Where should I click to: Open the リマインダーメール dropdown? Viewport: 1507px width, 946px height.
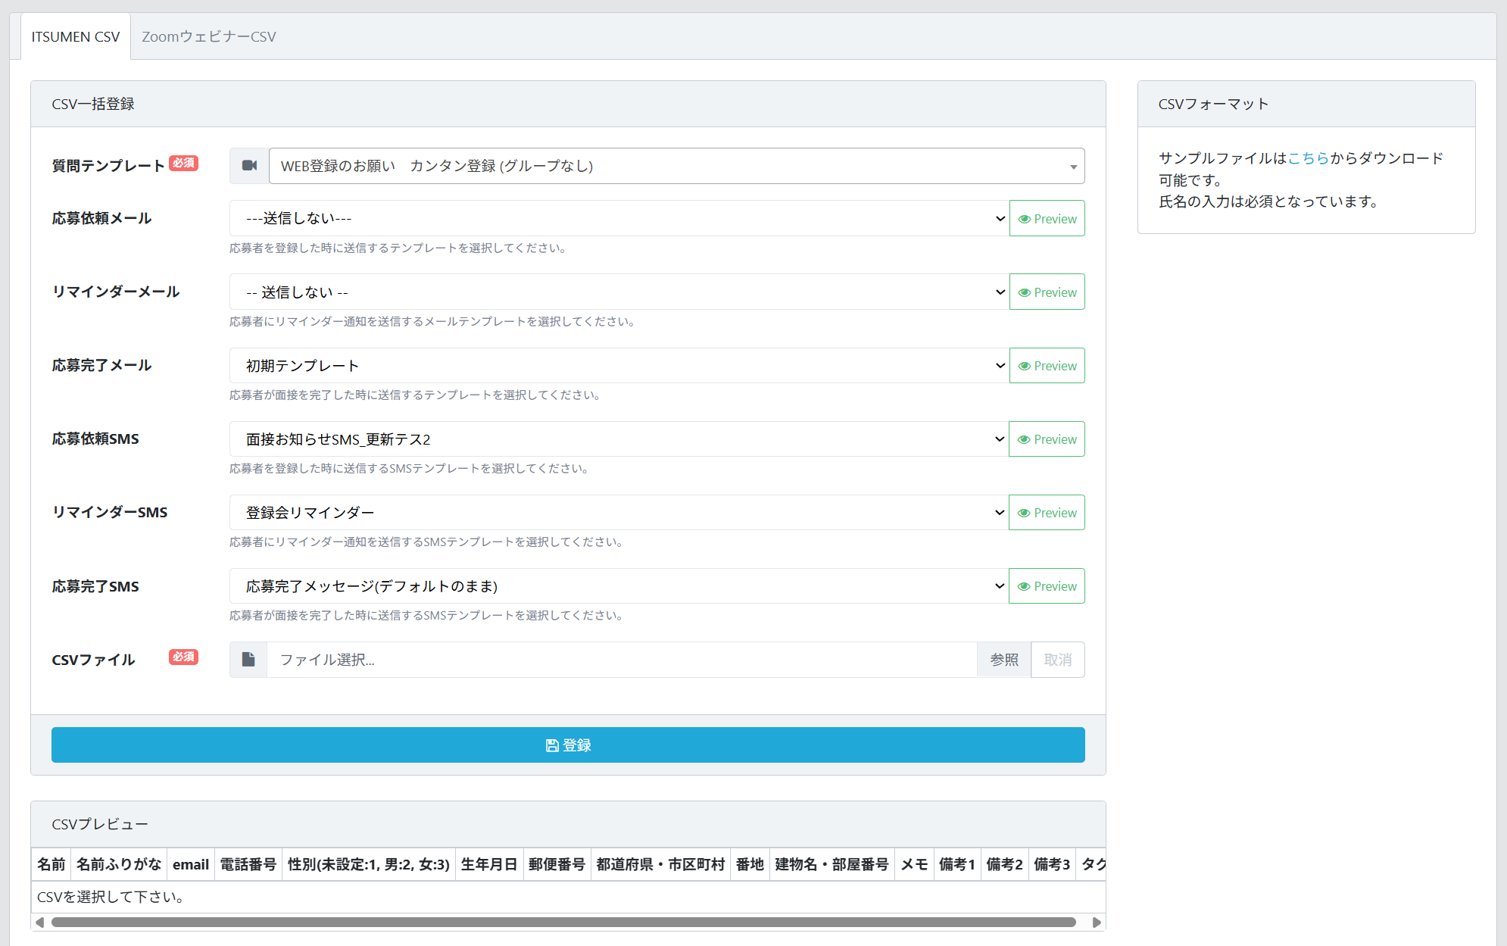[619, 292]
